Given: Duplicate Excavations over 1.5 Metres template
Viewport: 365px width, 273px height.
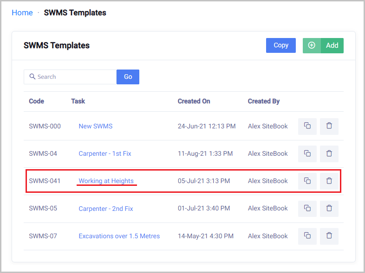Looking at the screenshot, I should point(307,236).
